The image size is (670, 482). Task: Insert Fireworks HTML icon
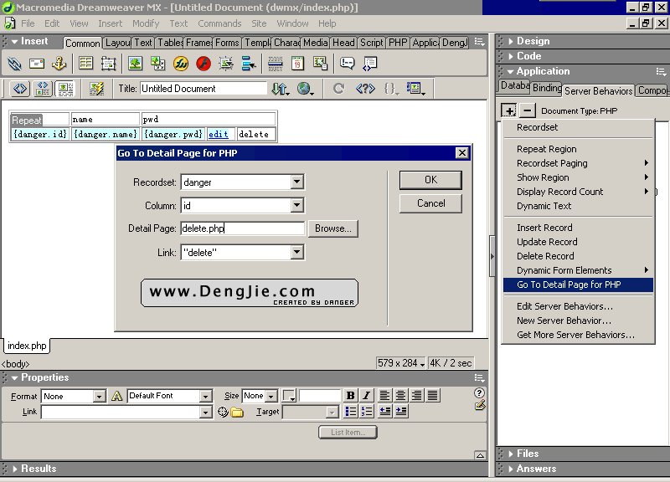pos(181,64)
